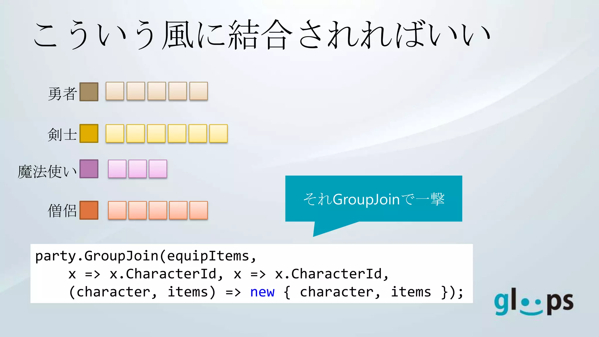Click the last orange item square in 僧侶 row
Viewport: 599px width, 337px height.
pos(199,210)
